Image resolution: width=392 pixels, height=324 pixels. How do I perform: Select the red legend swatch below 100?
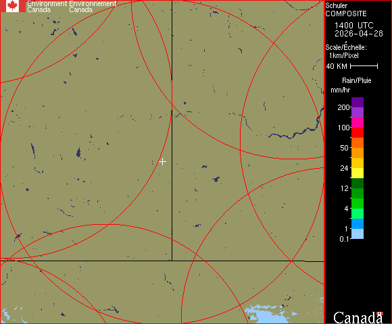pyautogui.click(x=358, y=132)
